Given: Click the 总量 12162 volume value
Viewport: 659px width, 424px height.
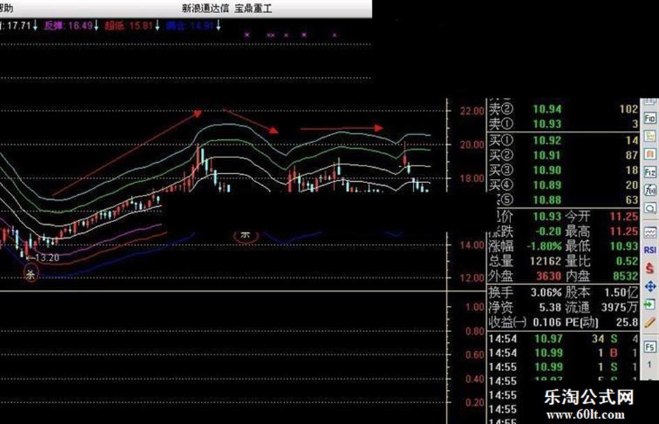Looking at the screenshot, I should 545,261.
